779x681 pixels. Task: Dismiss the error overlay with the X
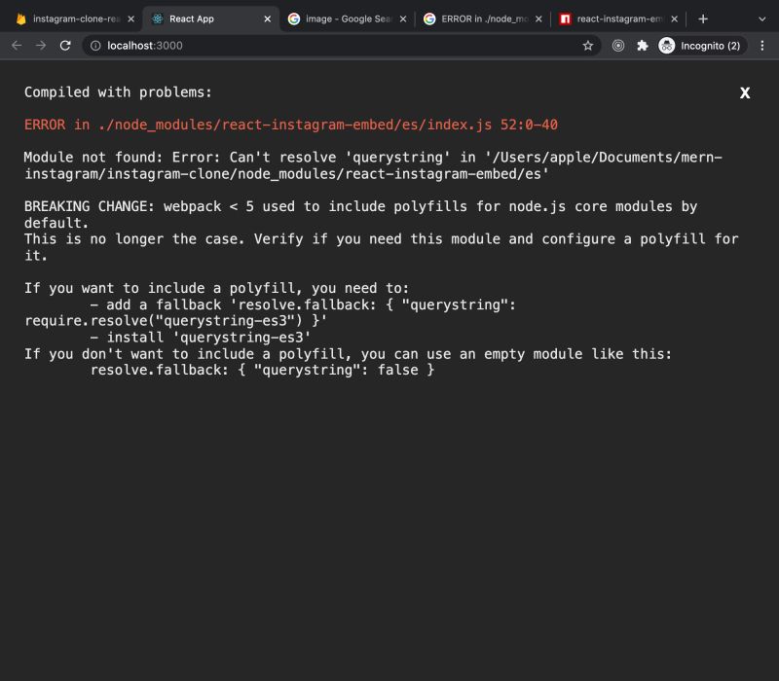point(745,93)
